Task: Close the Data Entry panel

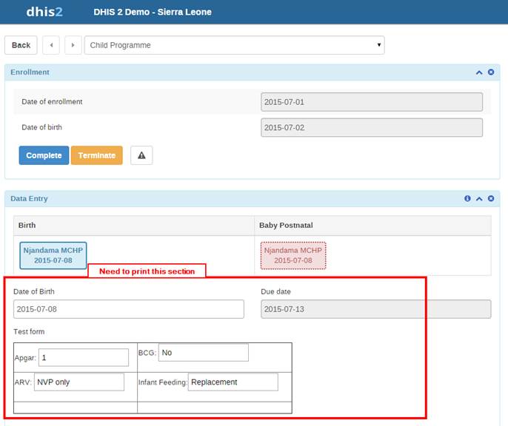Action: pos(491,199)
